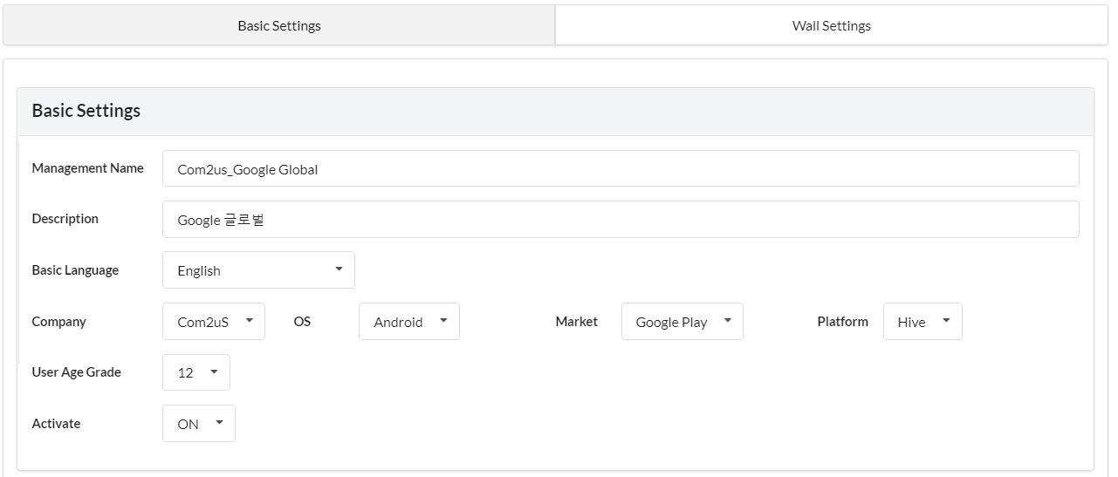
Task: Click the Platform label
Action: 843,322
